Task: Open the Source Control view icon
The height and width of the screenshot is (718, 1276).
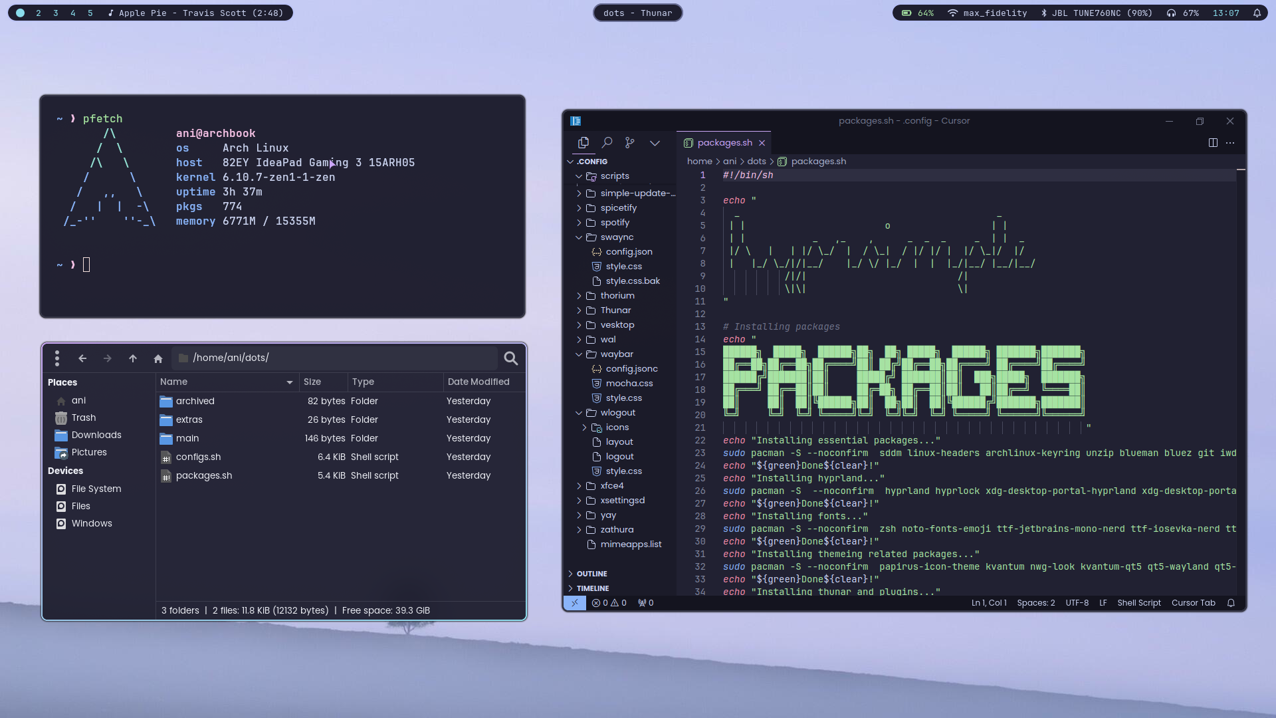Action: coord(630,142)
